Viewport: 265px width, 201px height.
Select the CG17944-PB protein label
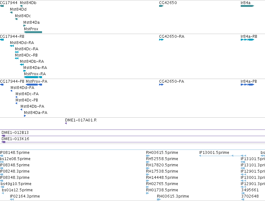pyautogui.click(x=12, y=81)
